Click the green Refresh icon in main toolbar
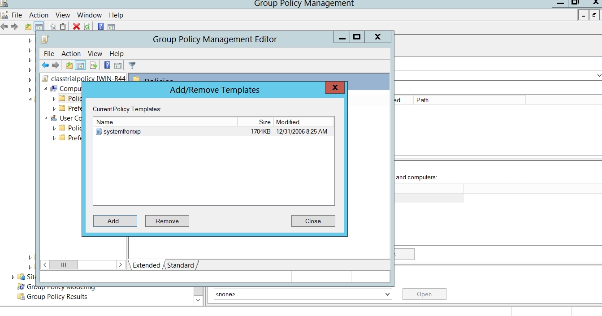The height and width of the screenshot is (316, 602). 87,26
